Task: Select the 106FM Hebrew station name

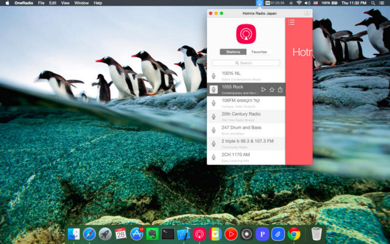Action: tap(240, 101)
